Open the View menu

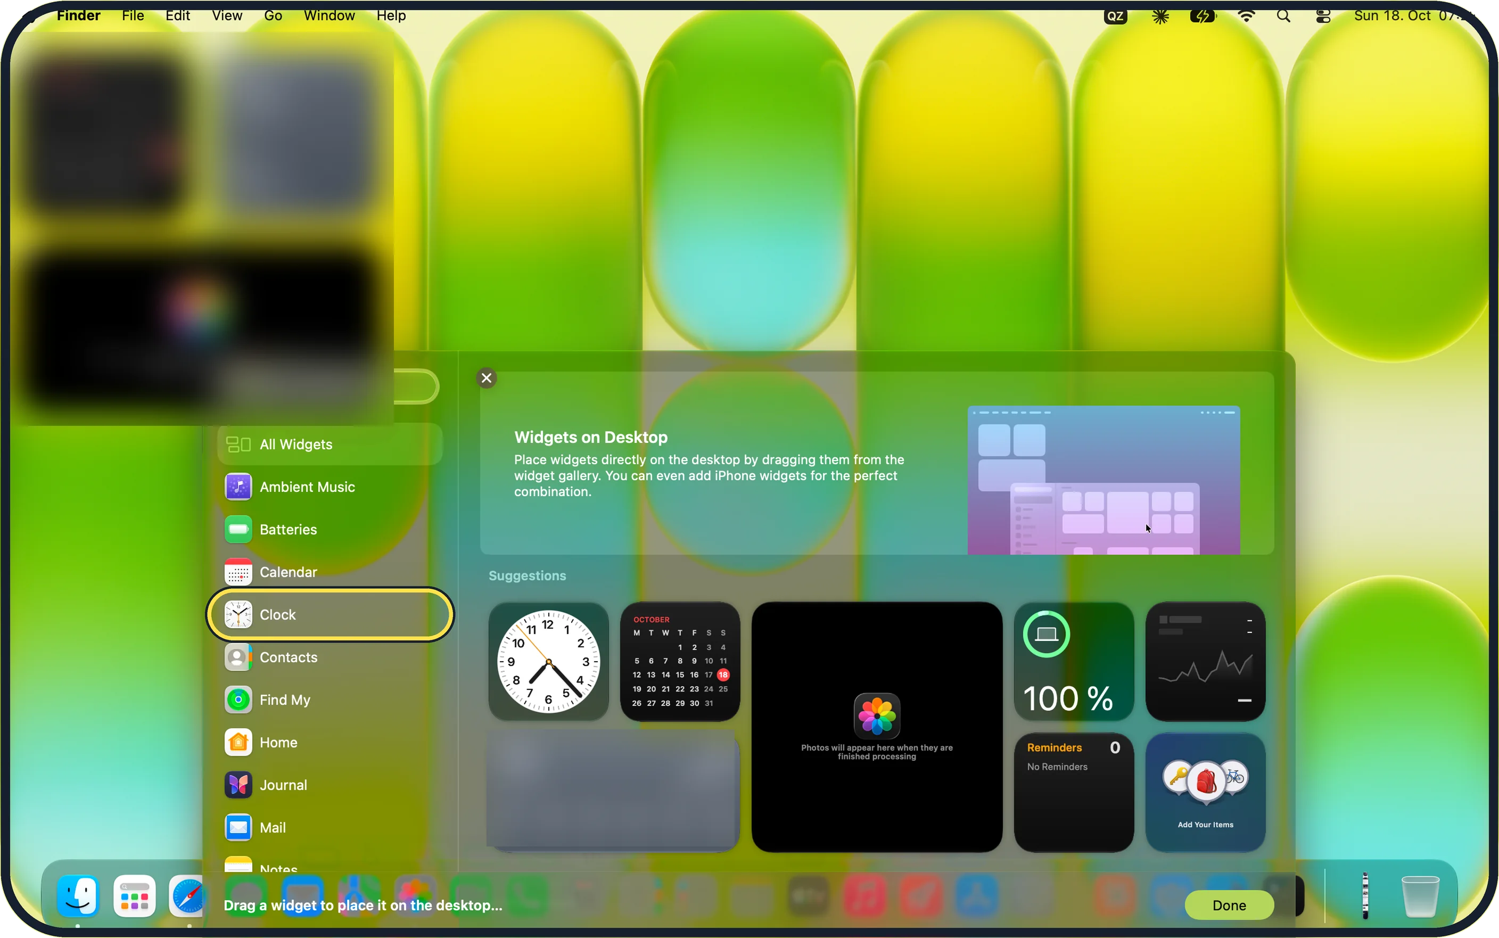click(227, 15)
